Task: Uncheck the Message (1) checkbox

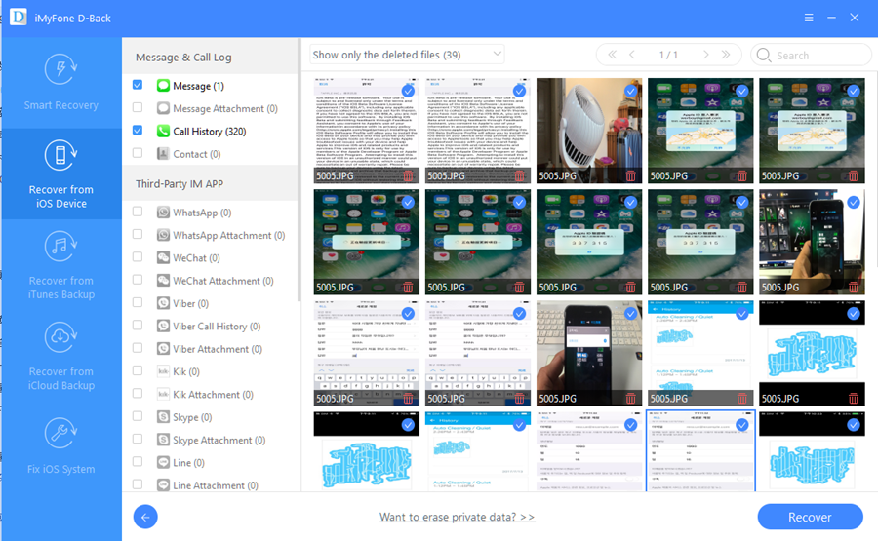Action: coord(138,85)
